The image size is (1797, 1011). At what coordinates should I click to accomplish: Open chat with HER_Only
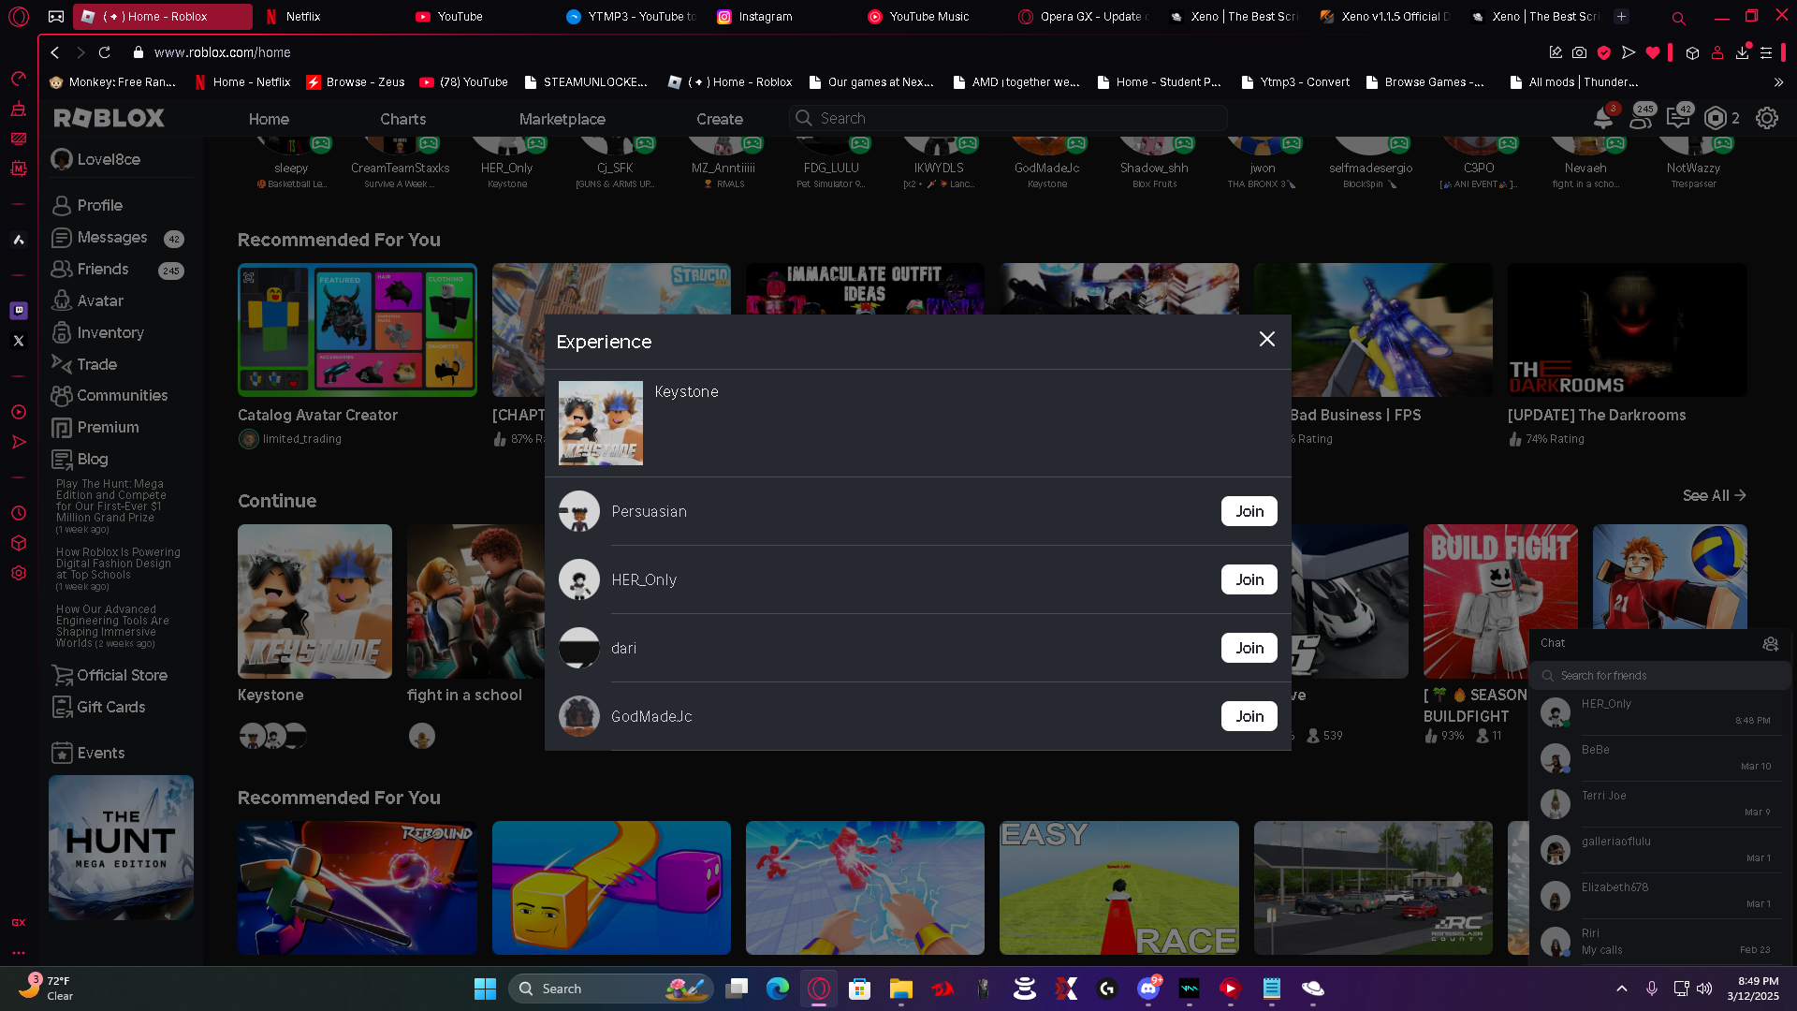point(1659,711)
